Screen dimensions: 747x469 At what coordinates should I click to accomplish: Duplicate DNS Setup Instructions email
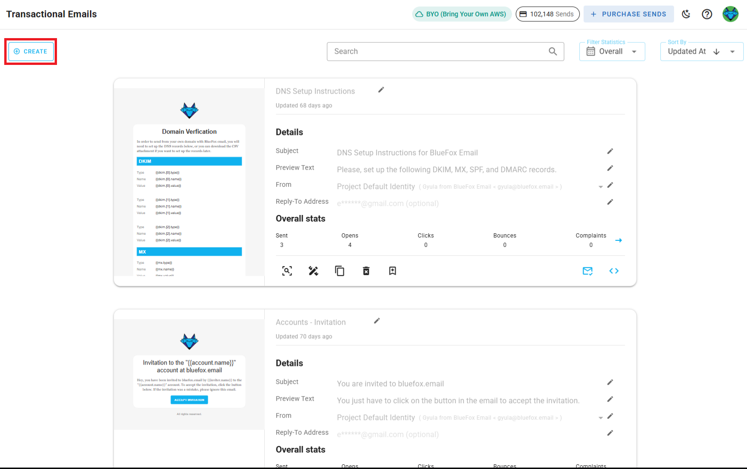pos(340,271)
